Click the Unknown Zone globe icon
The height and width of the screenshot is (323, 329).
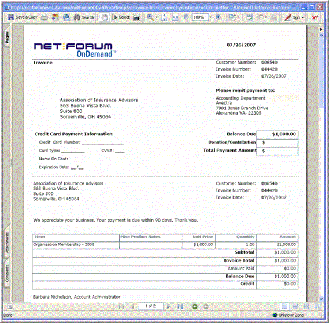(275, 315)
